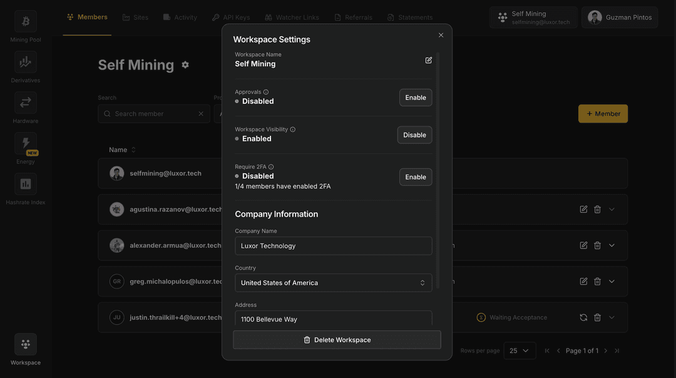676x378 pixels.
Task: Resend invite for justin.thrailkill member
Action: (583, 317)
